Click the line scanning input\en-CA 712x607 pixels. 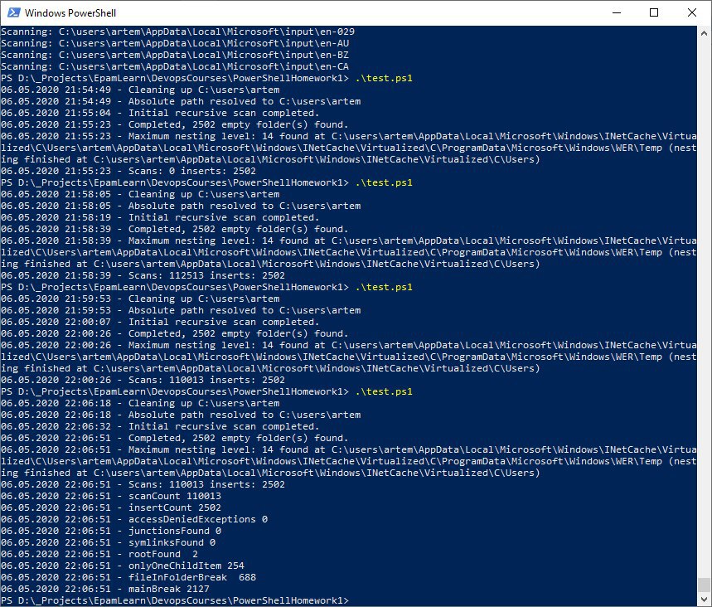tap(175, 66)
